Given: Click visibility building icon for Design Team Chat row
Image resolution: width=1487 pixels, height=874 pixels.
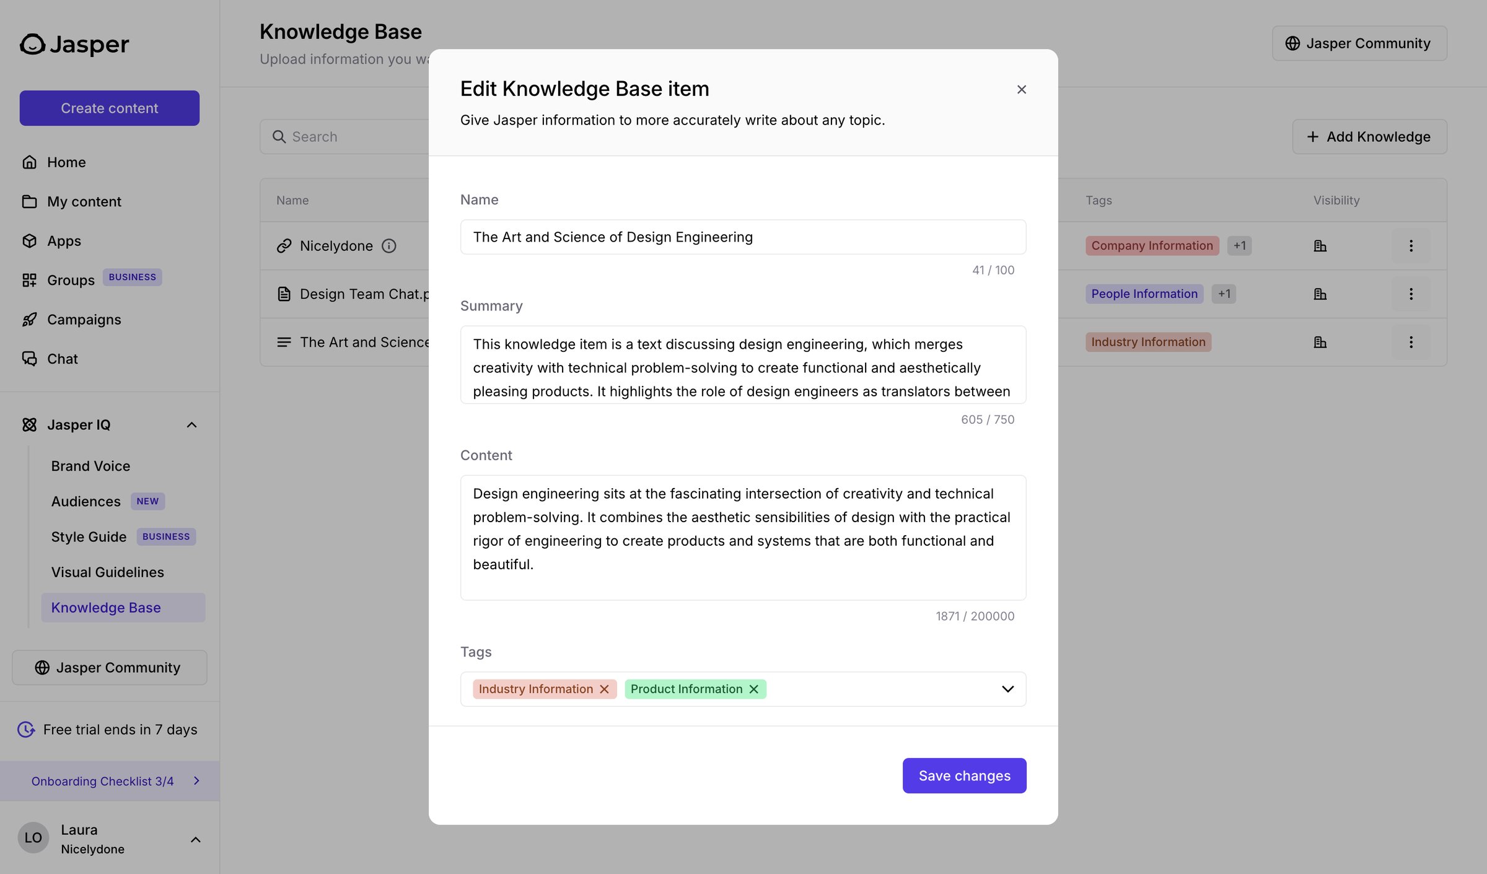Looking at the screenshot, I should 1320,294.
